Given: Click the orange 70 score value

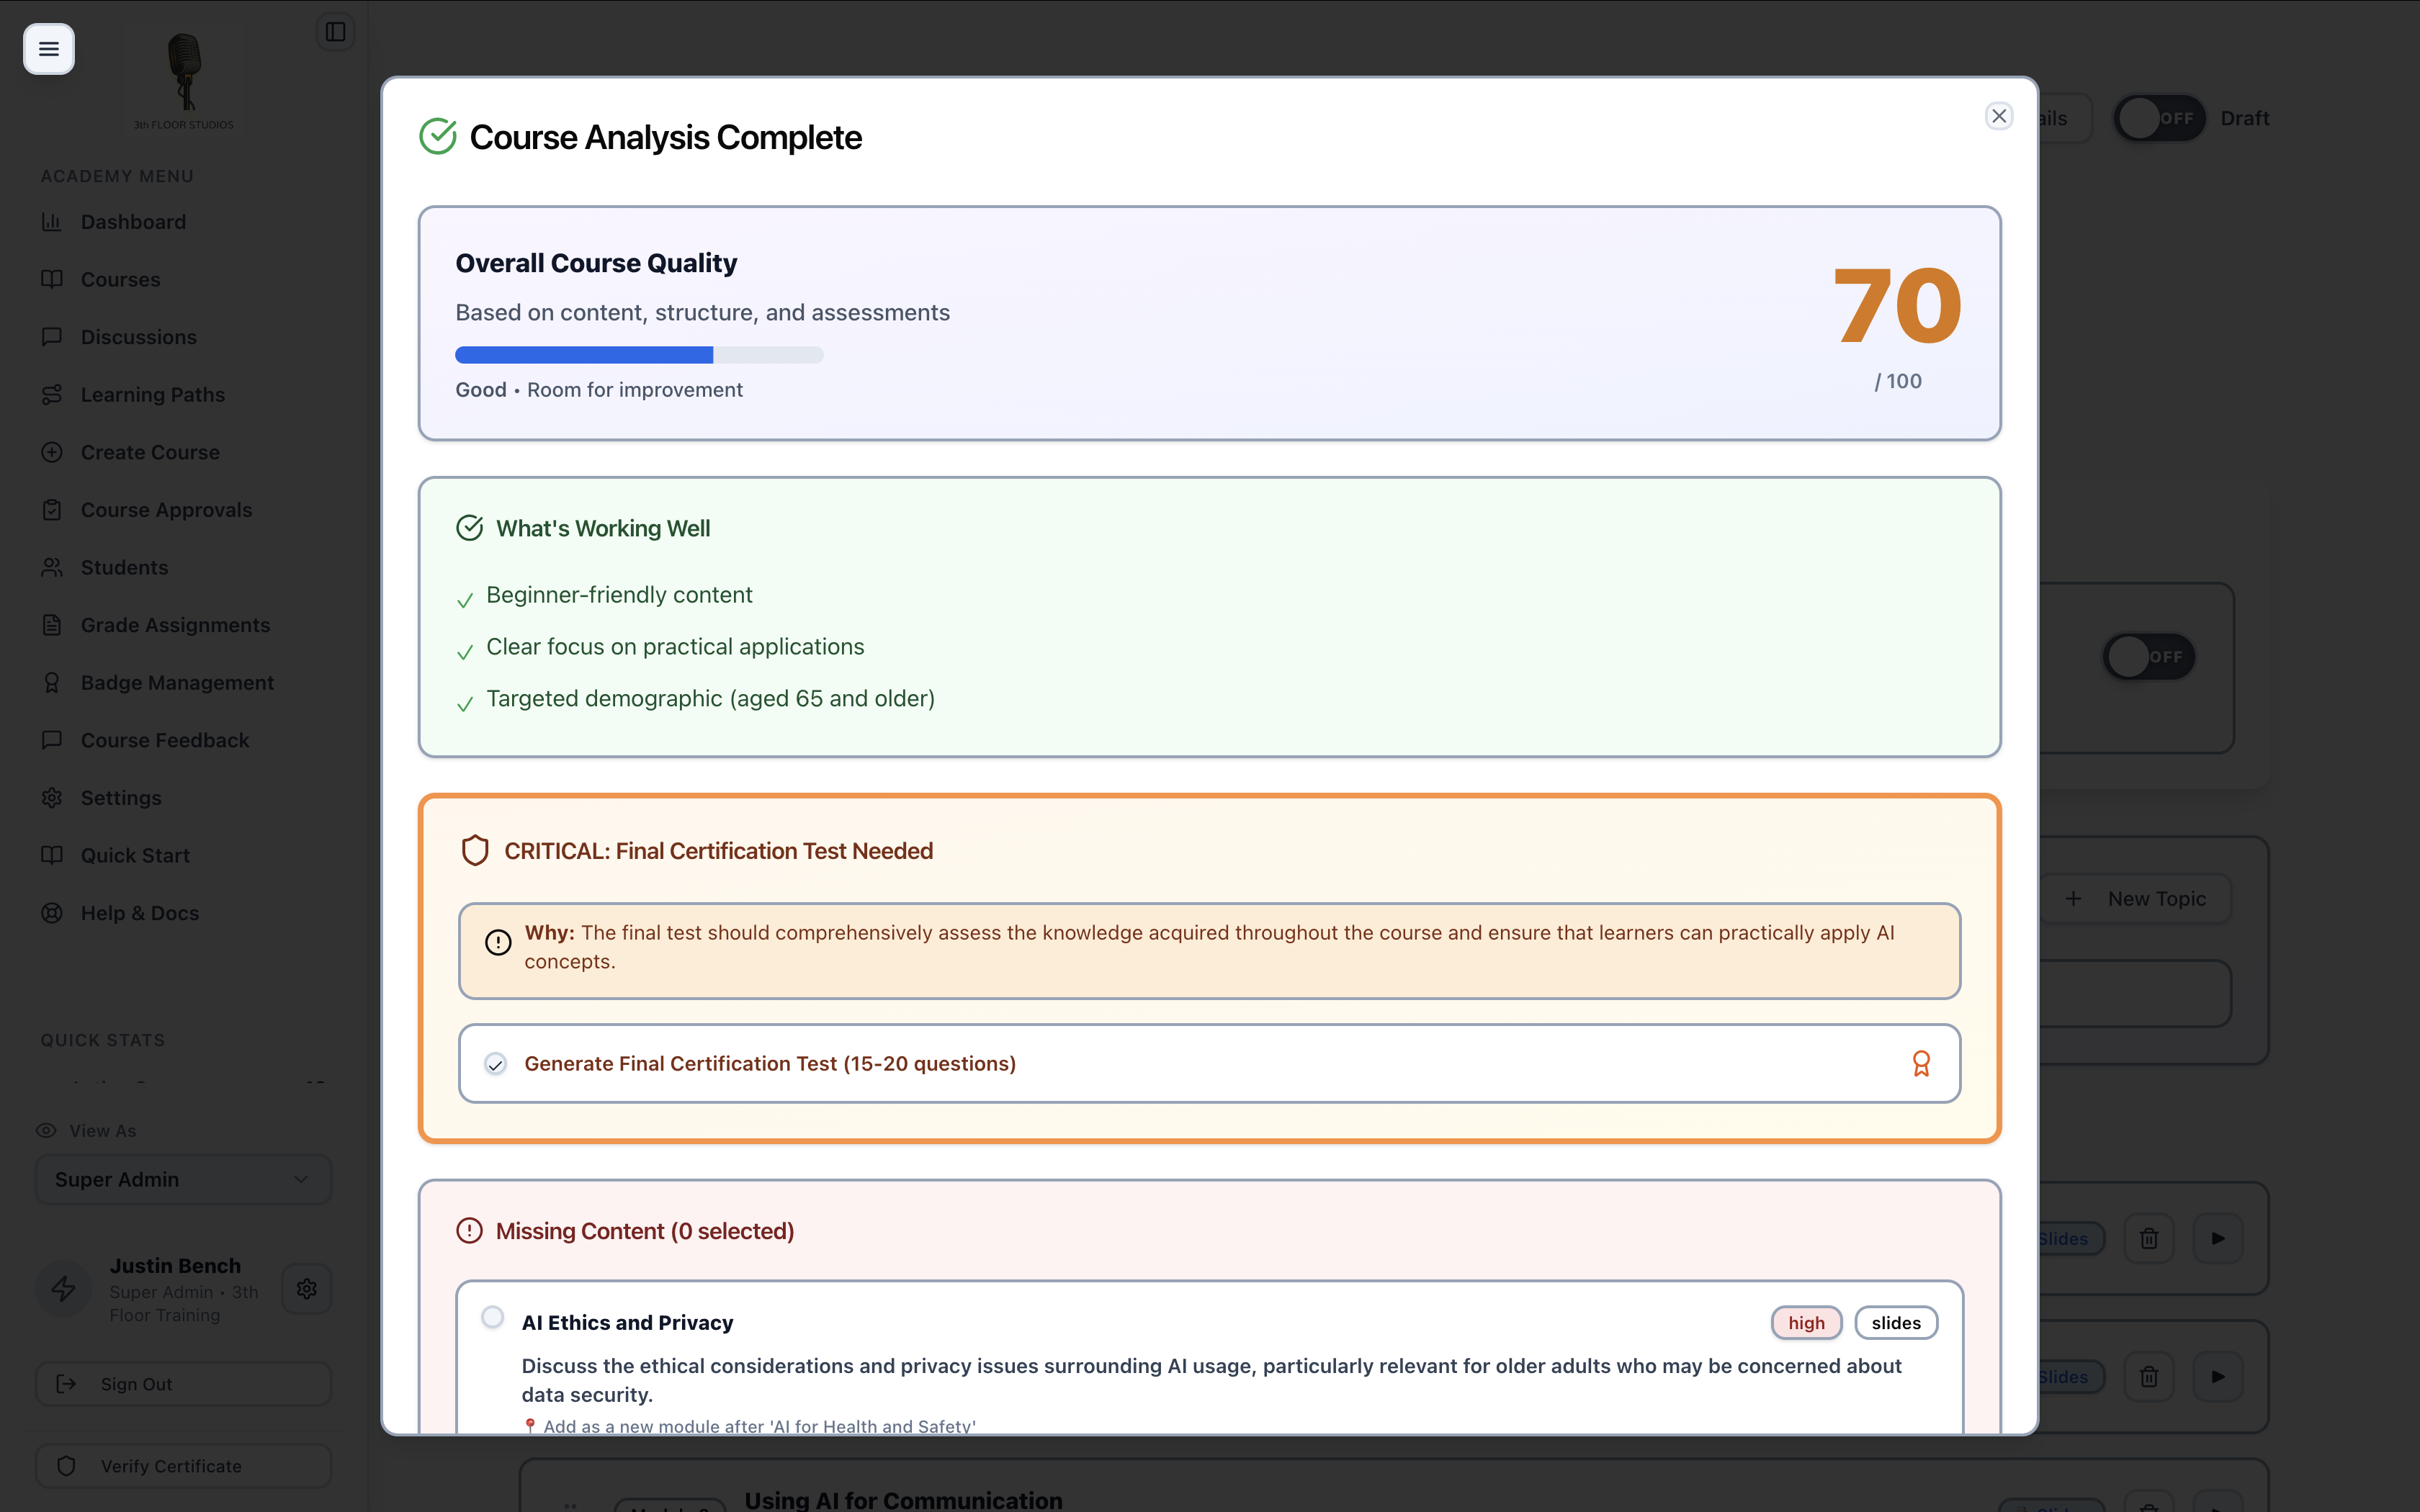Looking at the screenshot, I should pyautogui.click(x=1897, y=306).
